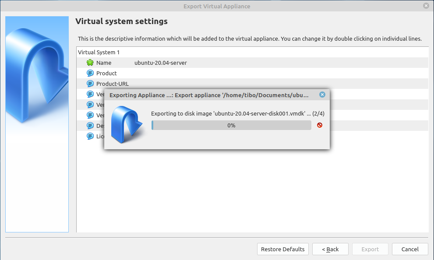Go back with the Back button
The width and height of the screenshot is (434, 260).
pyautogui.click(x=330, y=249)
